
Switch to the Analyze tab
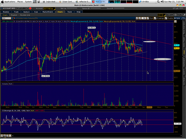[x=26, y=12]
